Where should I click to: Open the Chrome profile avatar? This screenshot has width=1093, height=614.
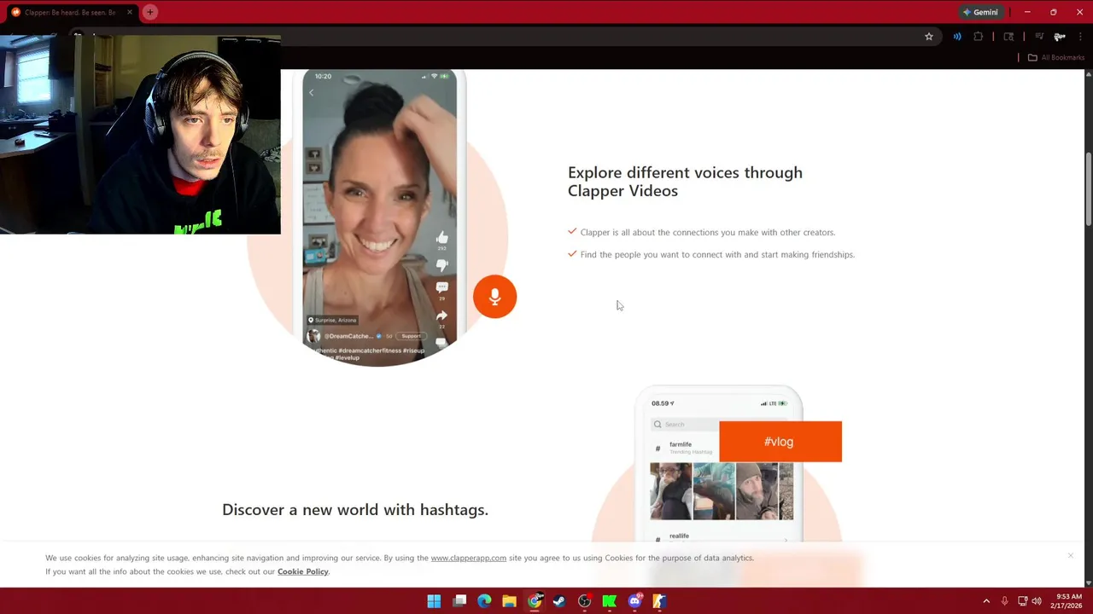pos(1060,37)
